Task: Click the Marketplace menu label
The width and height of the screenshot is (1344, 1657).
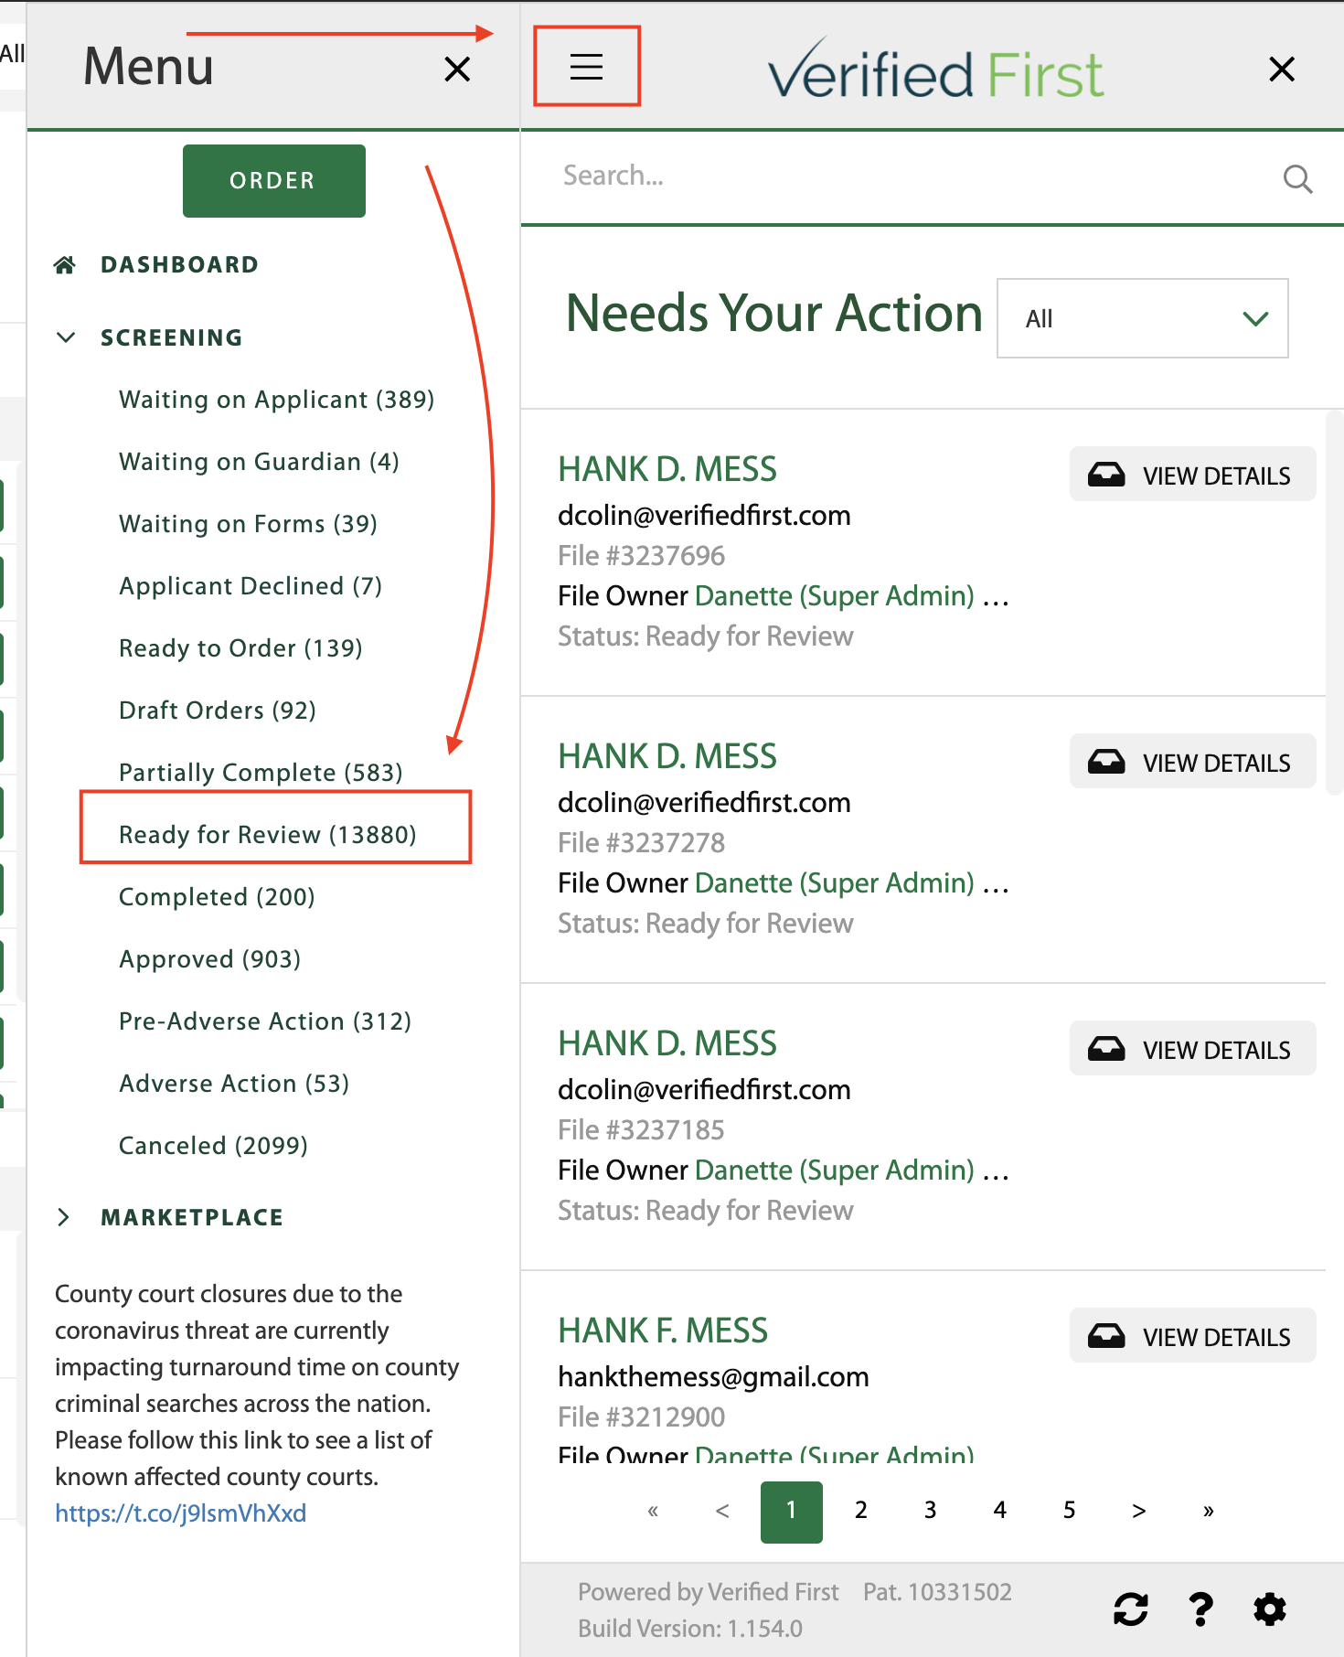Action: [x=192, y=1218]
